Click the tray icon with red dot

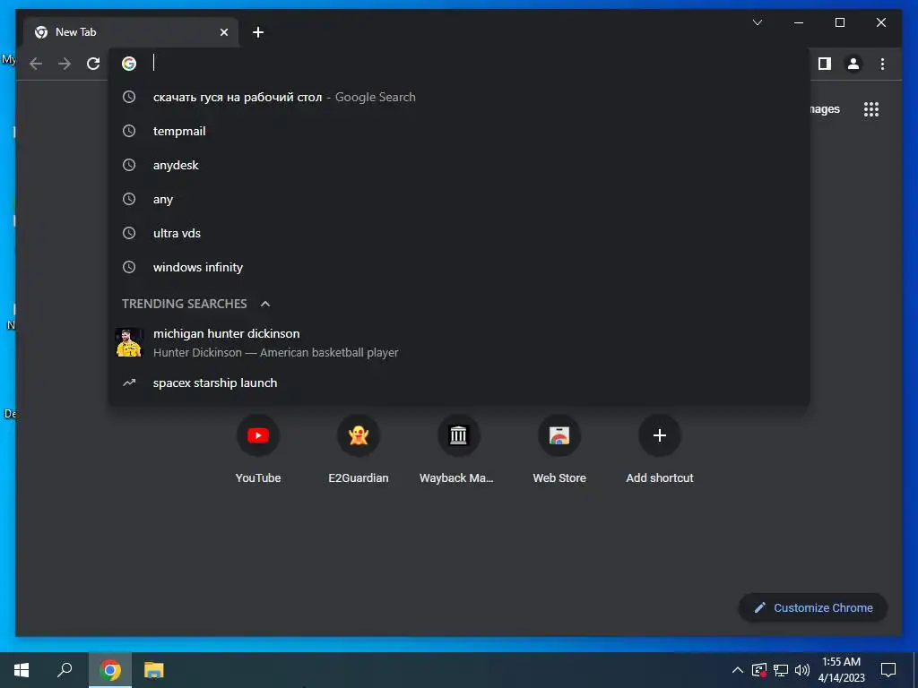coord(758,670)
